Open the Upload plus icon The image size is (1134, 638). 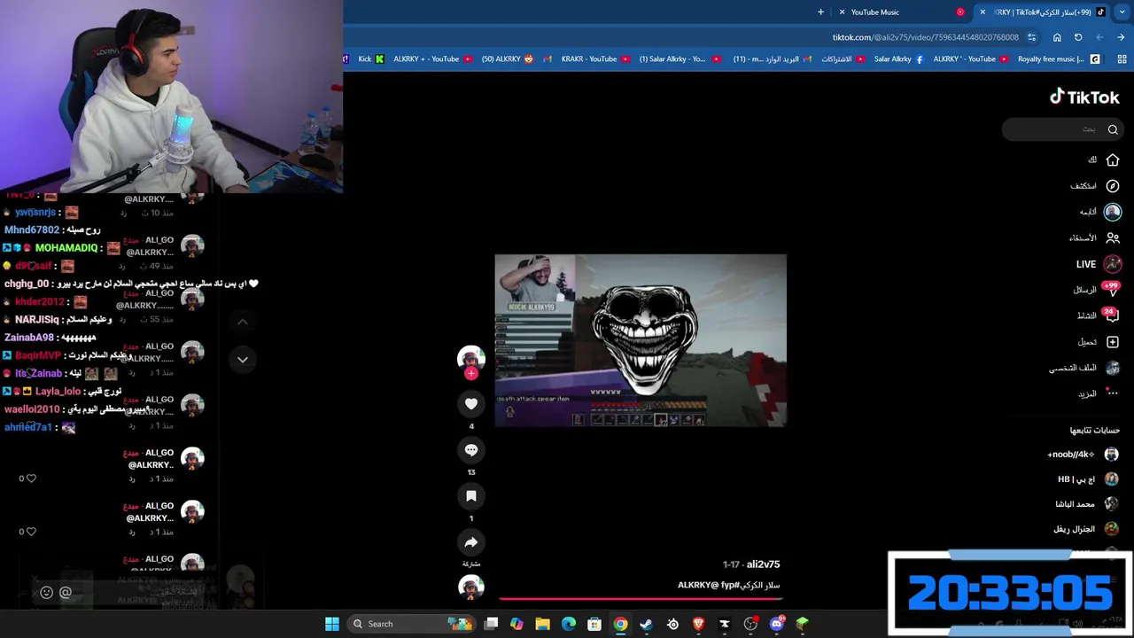1113,342
